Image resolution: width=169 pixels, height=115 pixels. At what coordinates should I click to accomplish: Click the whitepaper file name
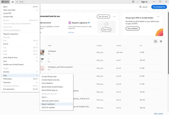(52, 51)
